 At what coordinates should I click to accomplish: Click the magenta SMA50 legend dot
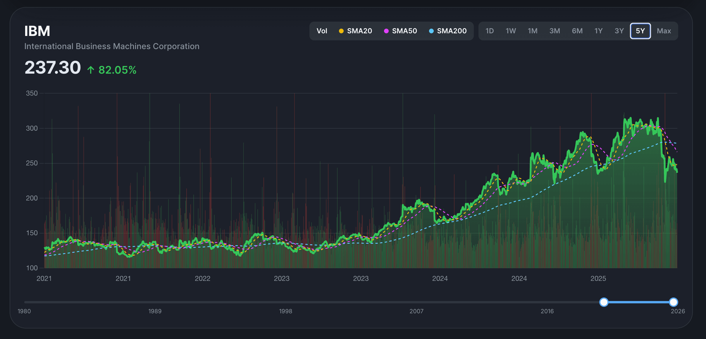tap(387, 31)
